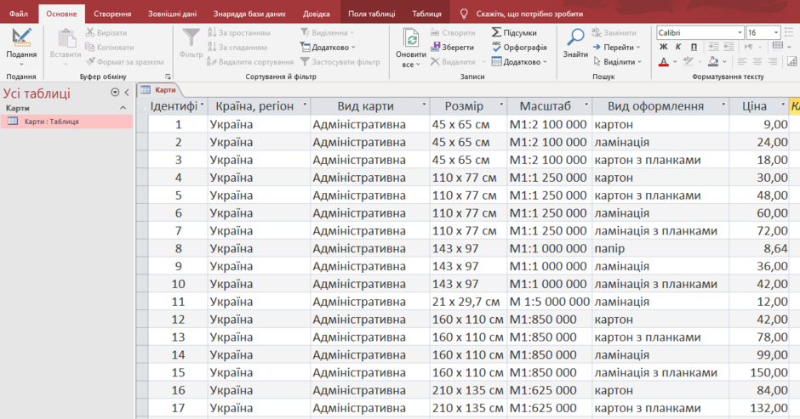800x419 pixels.
Task: Switch to the Поля таблиці tab
Action: (x=371, y=14)
